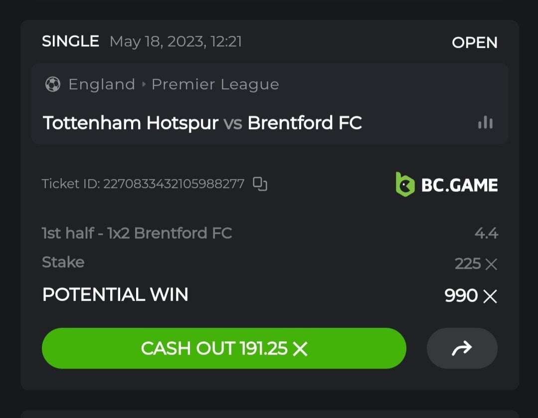Screen dimensions: 538x418
Task: Click the BC.GAME logo
Action: pos(447,185)
